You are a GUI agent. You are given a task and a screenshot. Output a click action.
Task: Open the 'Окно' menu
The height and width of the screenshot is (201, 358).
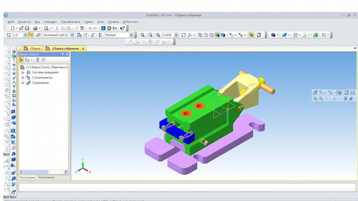[x=101, y=22]
